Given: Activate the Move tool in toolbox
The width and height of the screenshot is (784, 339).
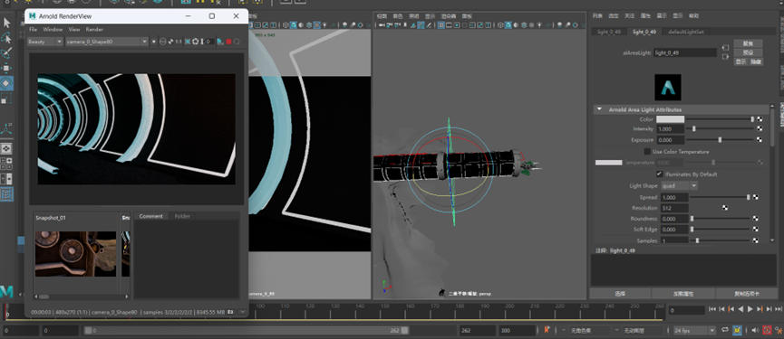Looking at the screenshot, I should click(x=7, y=68).
